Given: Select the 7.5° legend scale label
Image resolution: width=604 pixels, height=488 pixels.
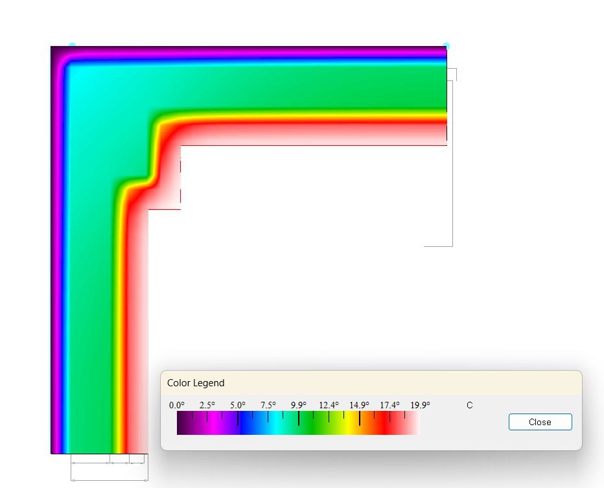Looking at the screenshot, I should click(268, 405).
